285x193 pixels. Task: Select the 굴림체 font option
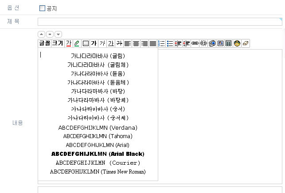(x=98, y=65)
